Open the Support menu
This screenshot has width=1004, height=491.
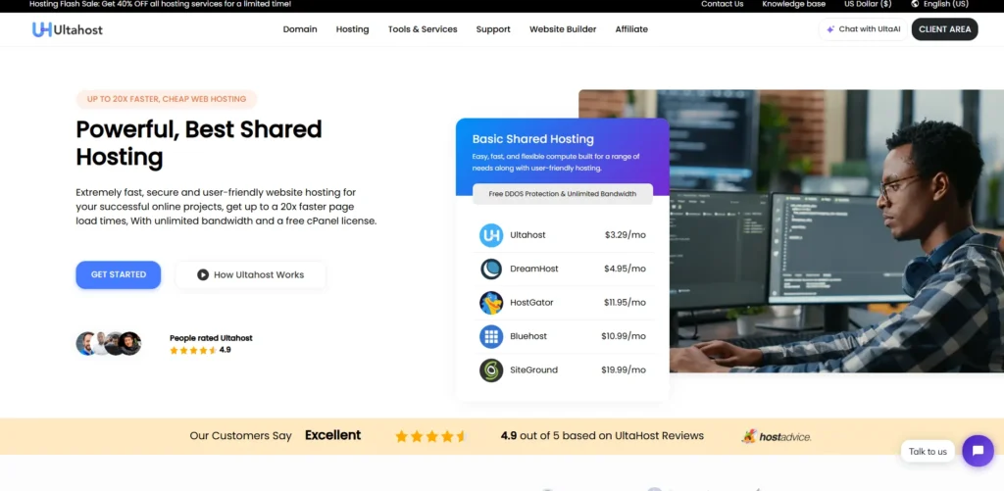point(493,29)
